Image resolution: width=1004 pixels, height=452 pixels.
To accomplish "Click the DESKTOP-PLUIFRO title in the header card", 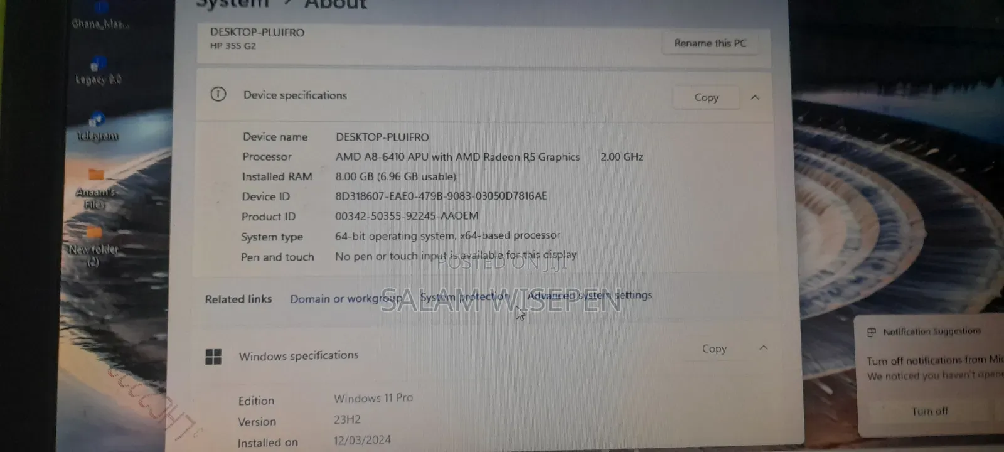I will click(x=257, y=32).
